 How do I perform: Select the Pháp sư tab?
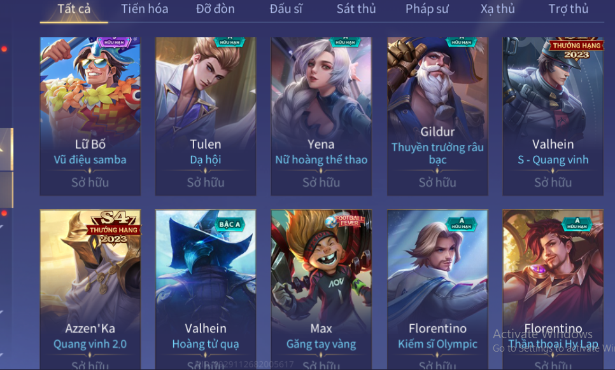click(x=427, y=9)
